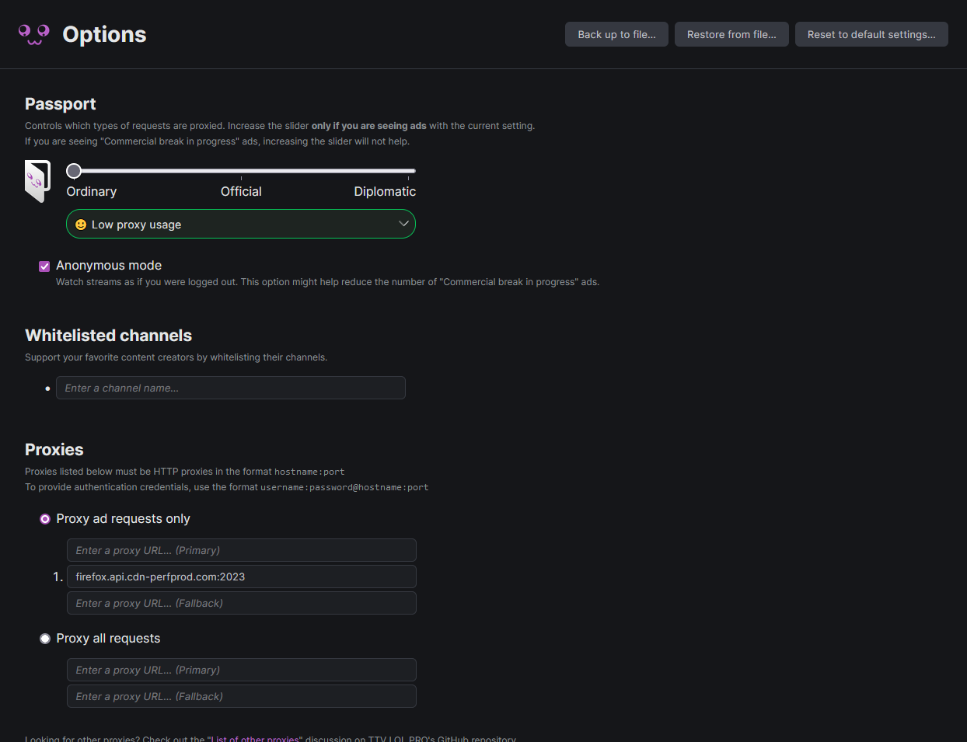
Task: Click the chevron arrow of proxy usage box
Action: (403, 224)
